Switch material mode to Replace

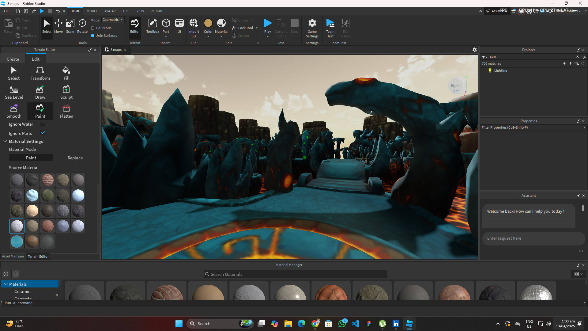tap(75, 158)
